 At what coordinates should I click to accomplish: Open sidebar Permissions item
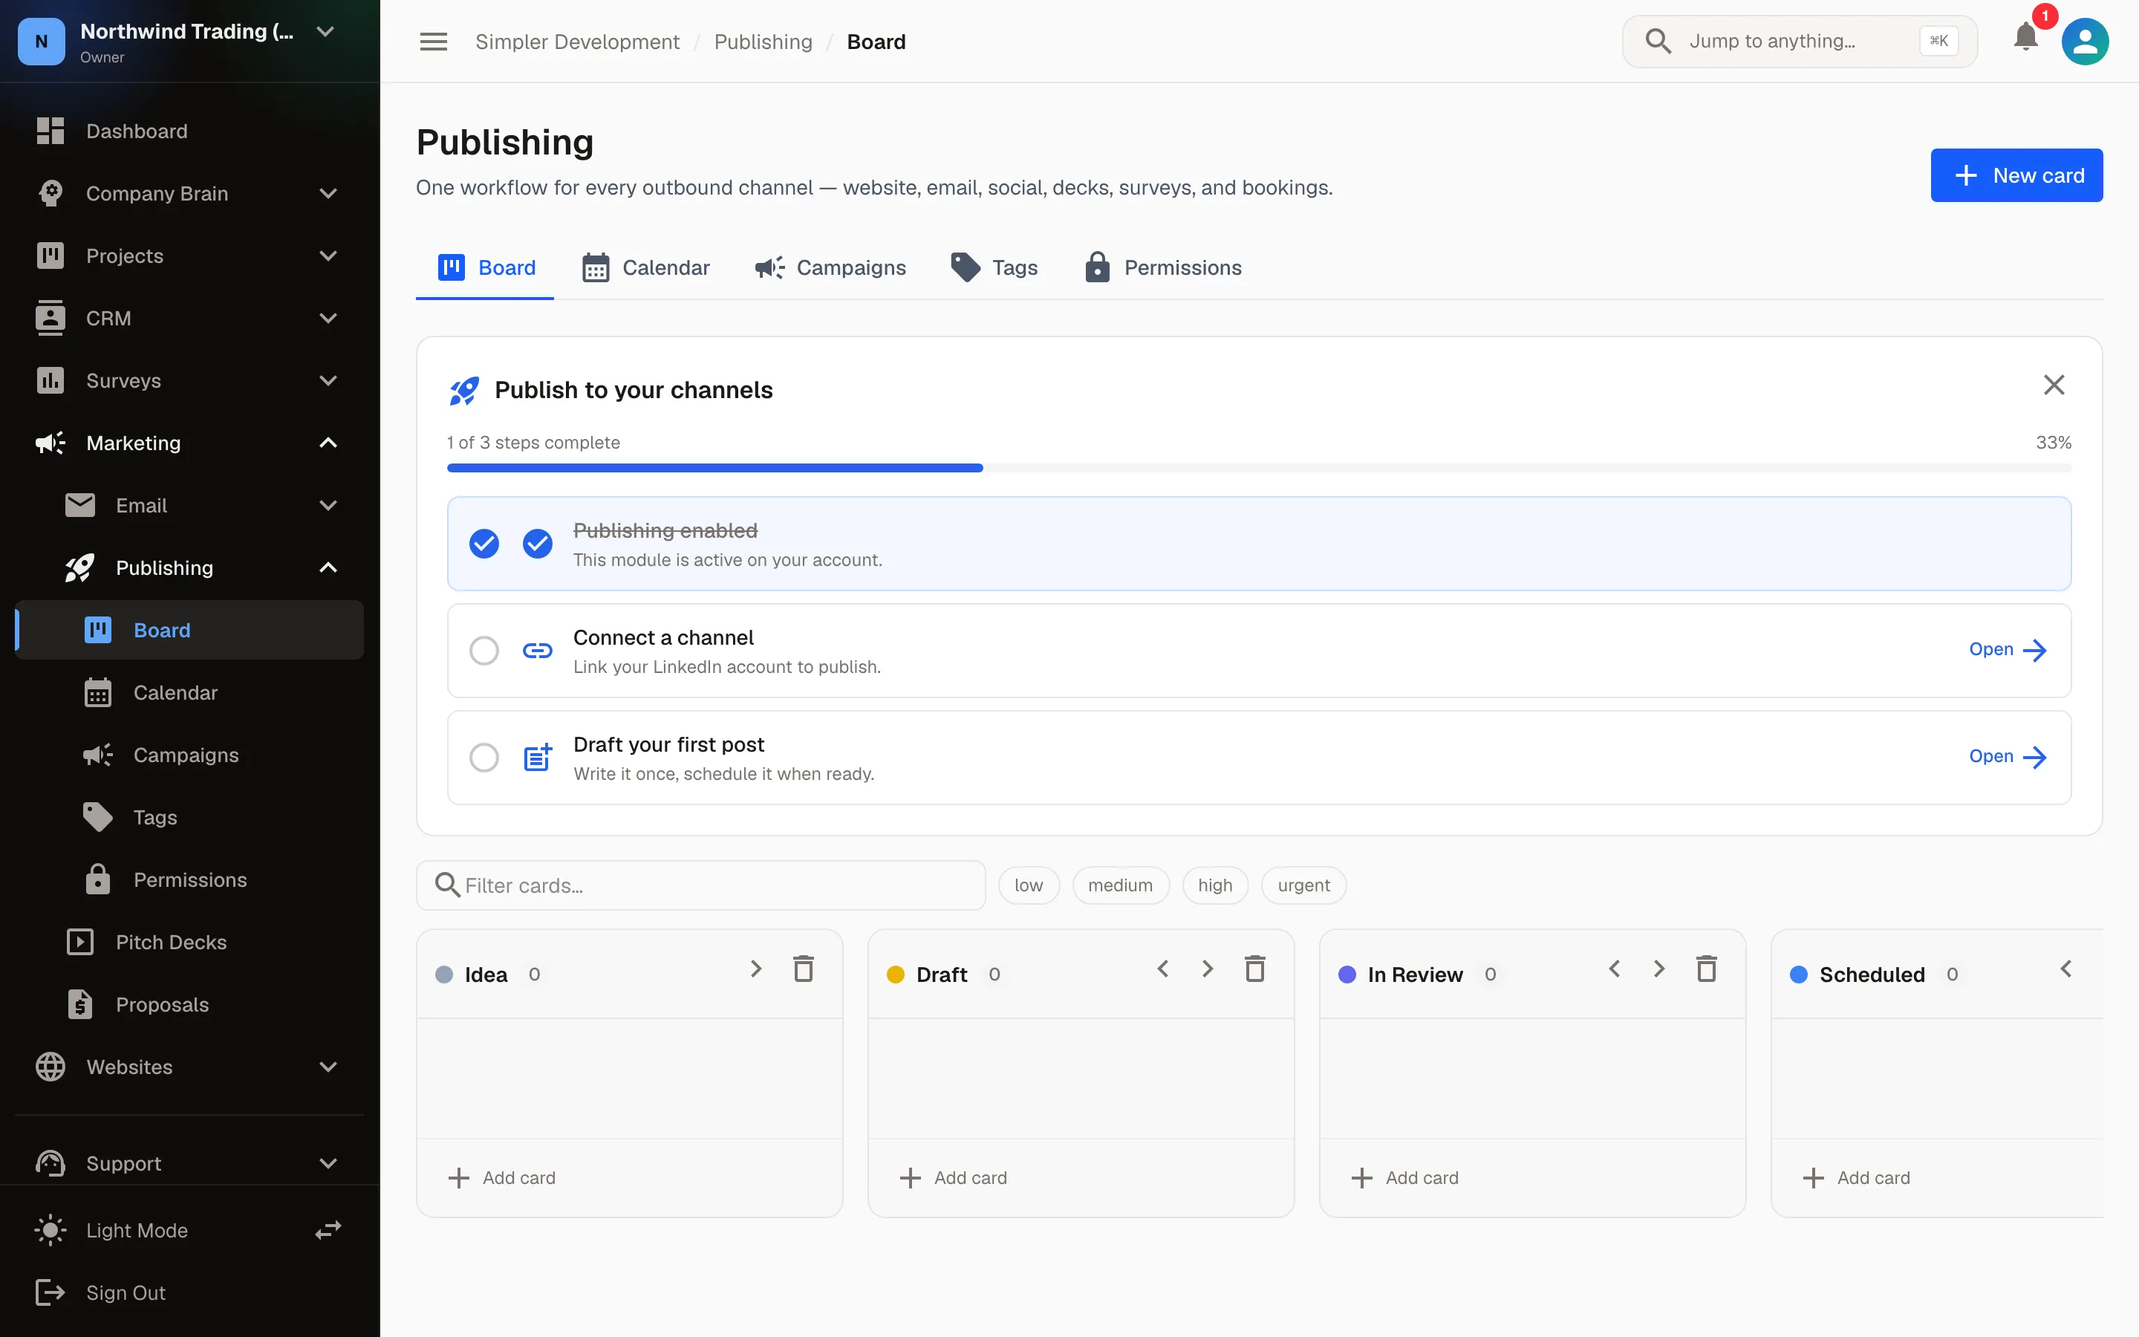pyautogui.click(x=189, y=880)
